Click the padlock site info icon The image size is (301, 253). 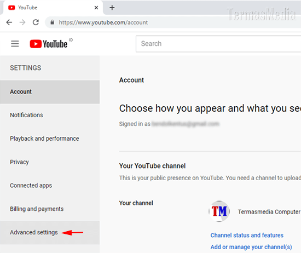[x=52, y=22]
